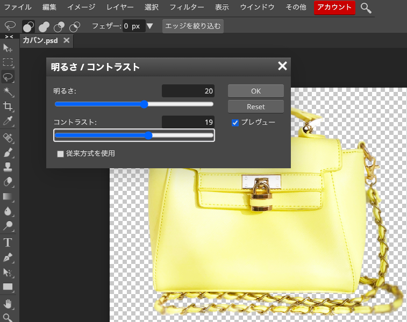Switch to the カバン.psd document tab
The image size is (407, 322).
pos(40,40)
